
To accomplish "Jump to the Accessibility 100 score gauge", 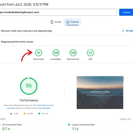I will (x=56, y=53).
